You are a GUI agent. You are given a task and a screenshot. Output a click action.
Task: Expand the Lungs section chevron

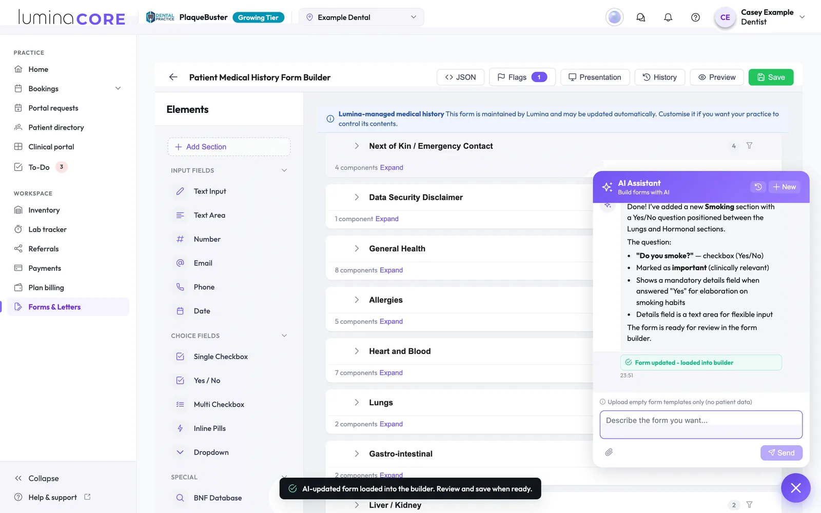[x=357, y=402]
